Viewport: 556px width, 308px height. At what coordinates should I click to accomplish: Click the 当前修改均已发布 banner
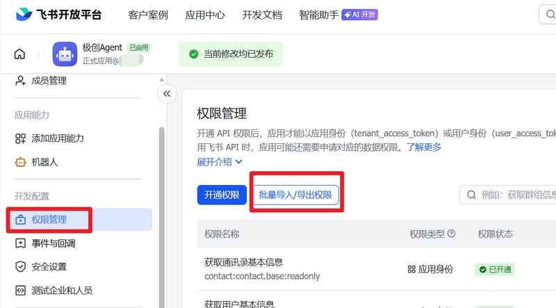(231, 54)
